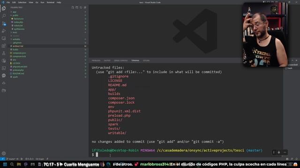Open the Search view in activity bar
300x168 pixels.
[x=4, y=16]
